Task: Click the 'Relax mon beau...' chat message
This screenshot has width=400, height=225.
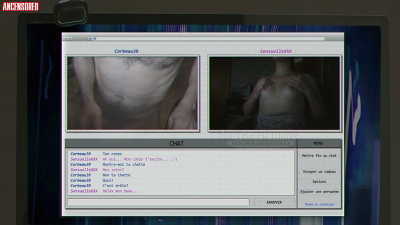Action: [121, 191]
